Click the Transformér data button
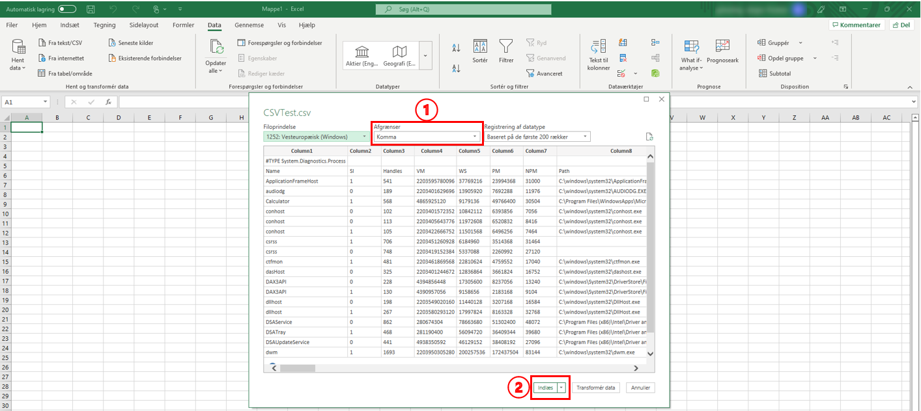This screenshot has height=411, width=921. pyautogui.click(x=596, y=388)
